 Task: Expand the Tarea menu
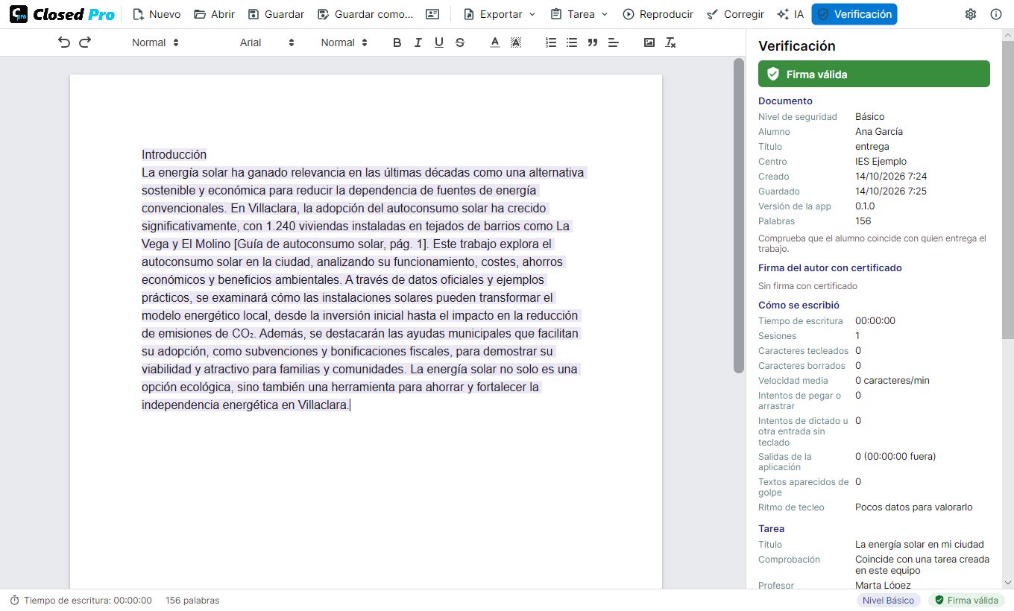[x=579, y=14]
